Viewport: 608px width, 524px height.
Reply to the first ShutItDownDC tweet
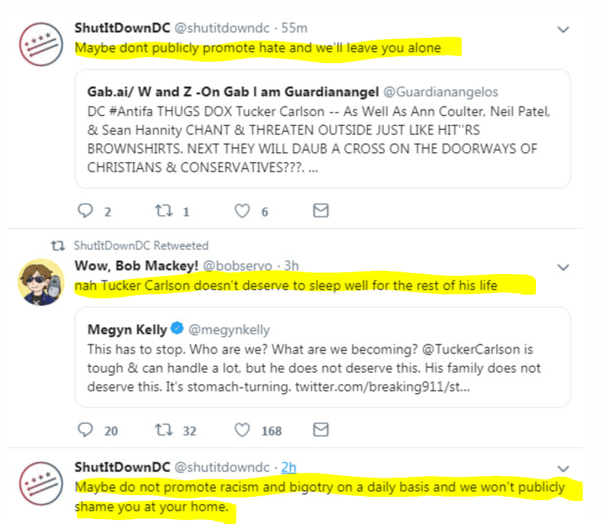point(86,211)
